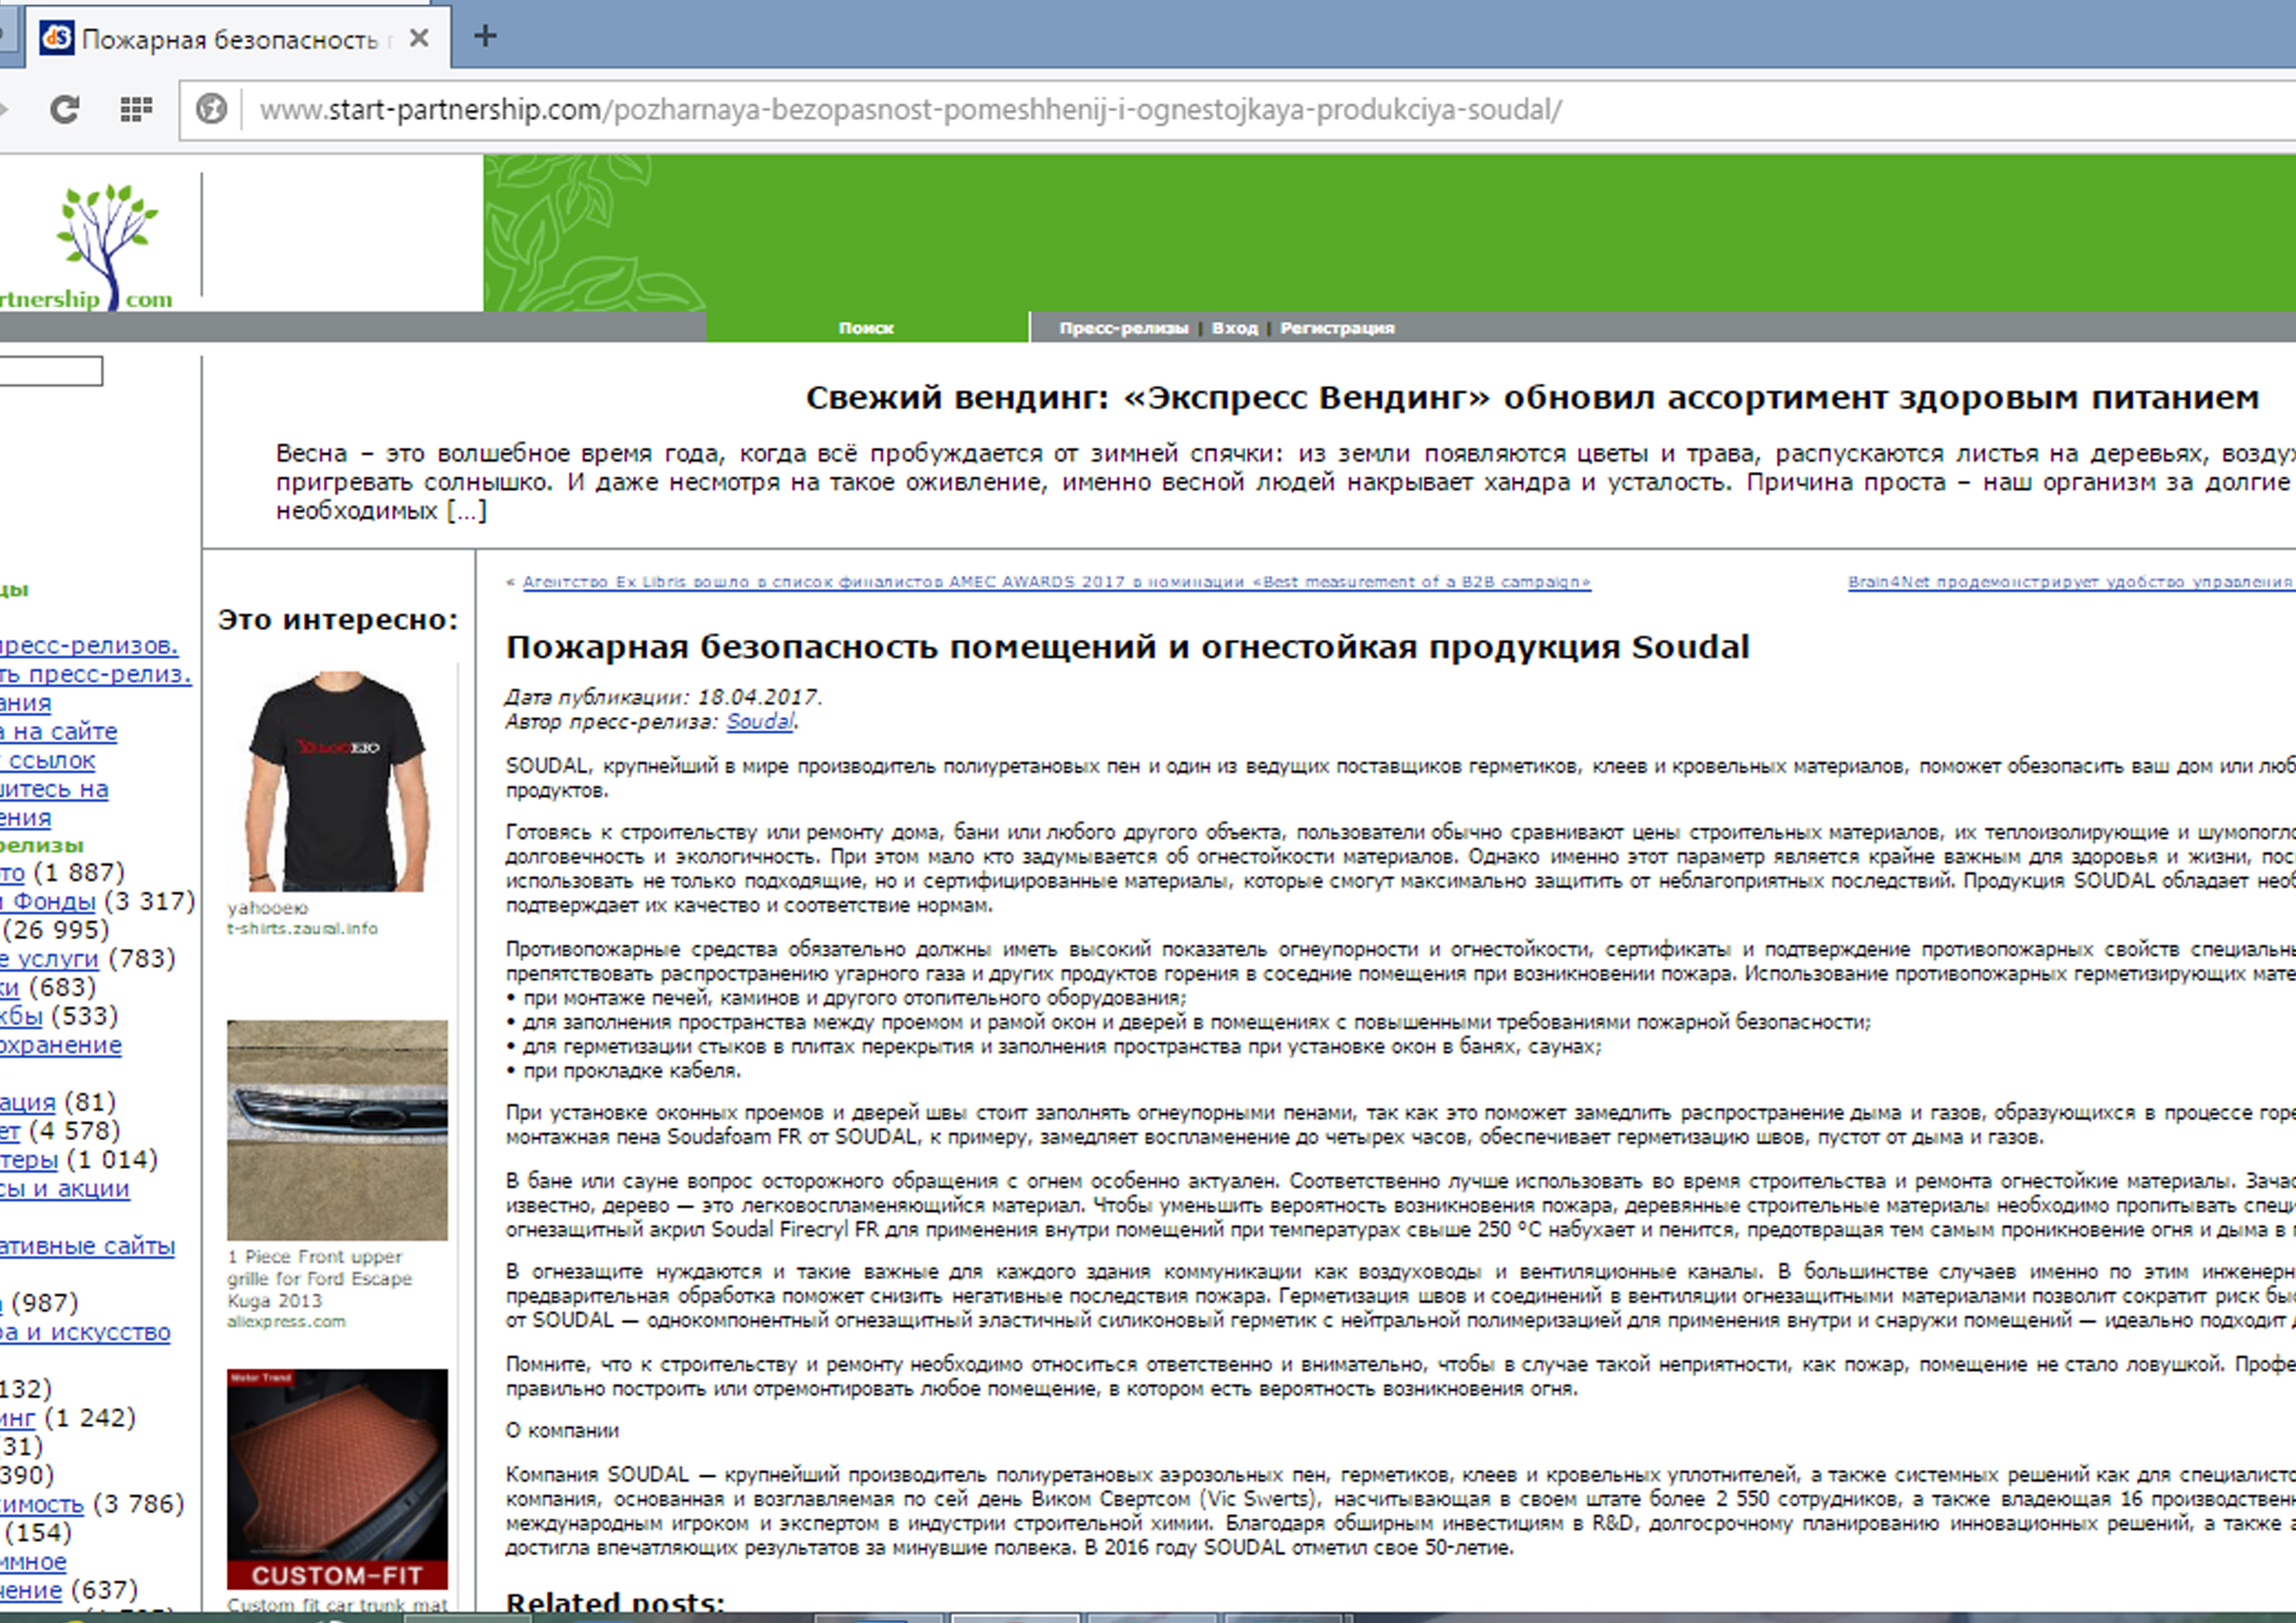This screenshot has width=2296, height=1623.
Task: Select the Пожарная безопасность browser tab
Action: point(238,38)
